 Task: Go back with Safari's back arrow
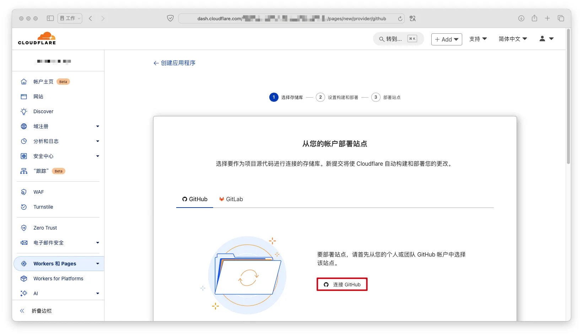[91, 18]
